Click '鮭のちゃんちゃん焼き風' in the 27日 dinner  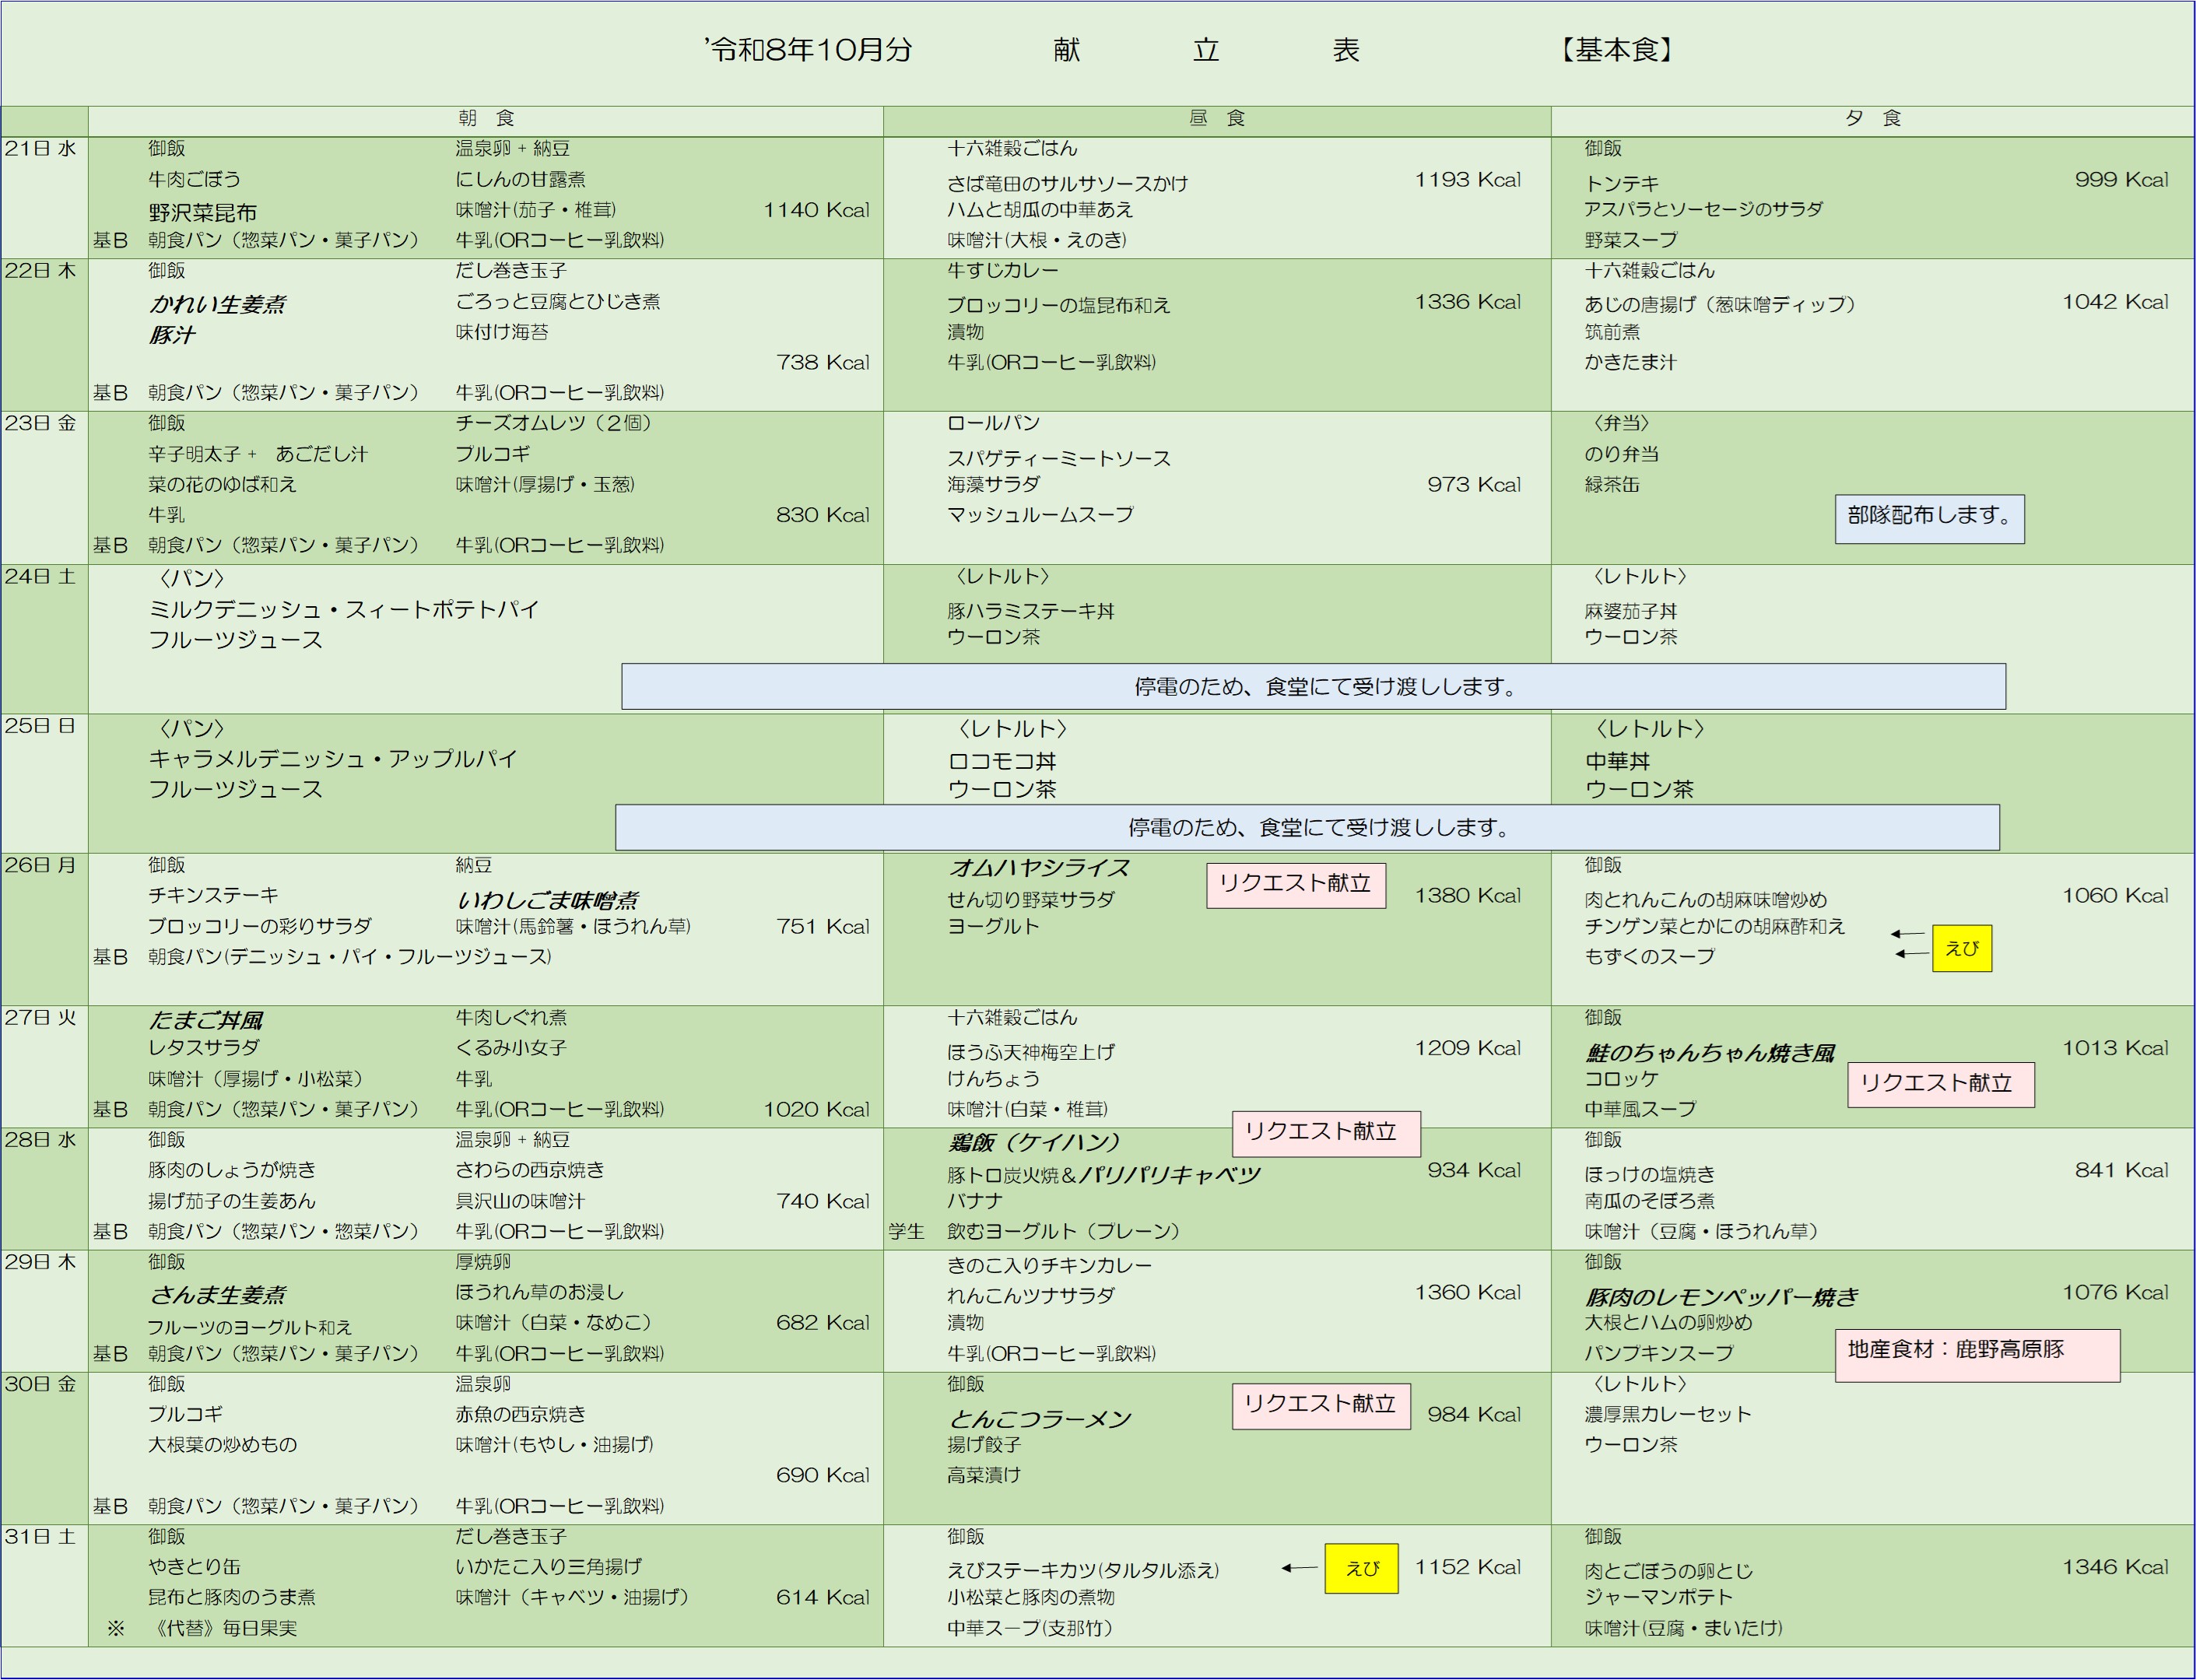point(1710,1053)
